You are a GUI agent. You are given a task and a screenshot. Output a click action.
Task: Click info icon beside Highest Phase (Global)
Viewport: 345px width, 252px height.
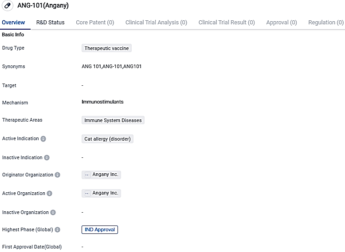(x=57, y=230)
